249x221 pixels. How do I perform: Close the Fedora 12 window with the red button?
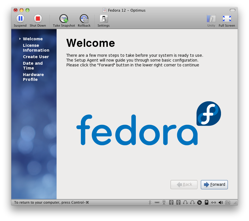coord(16,10)
